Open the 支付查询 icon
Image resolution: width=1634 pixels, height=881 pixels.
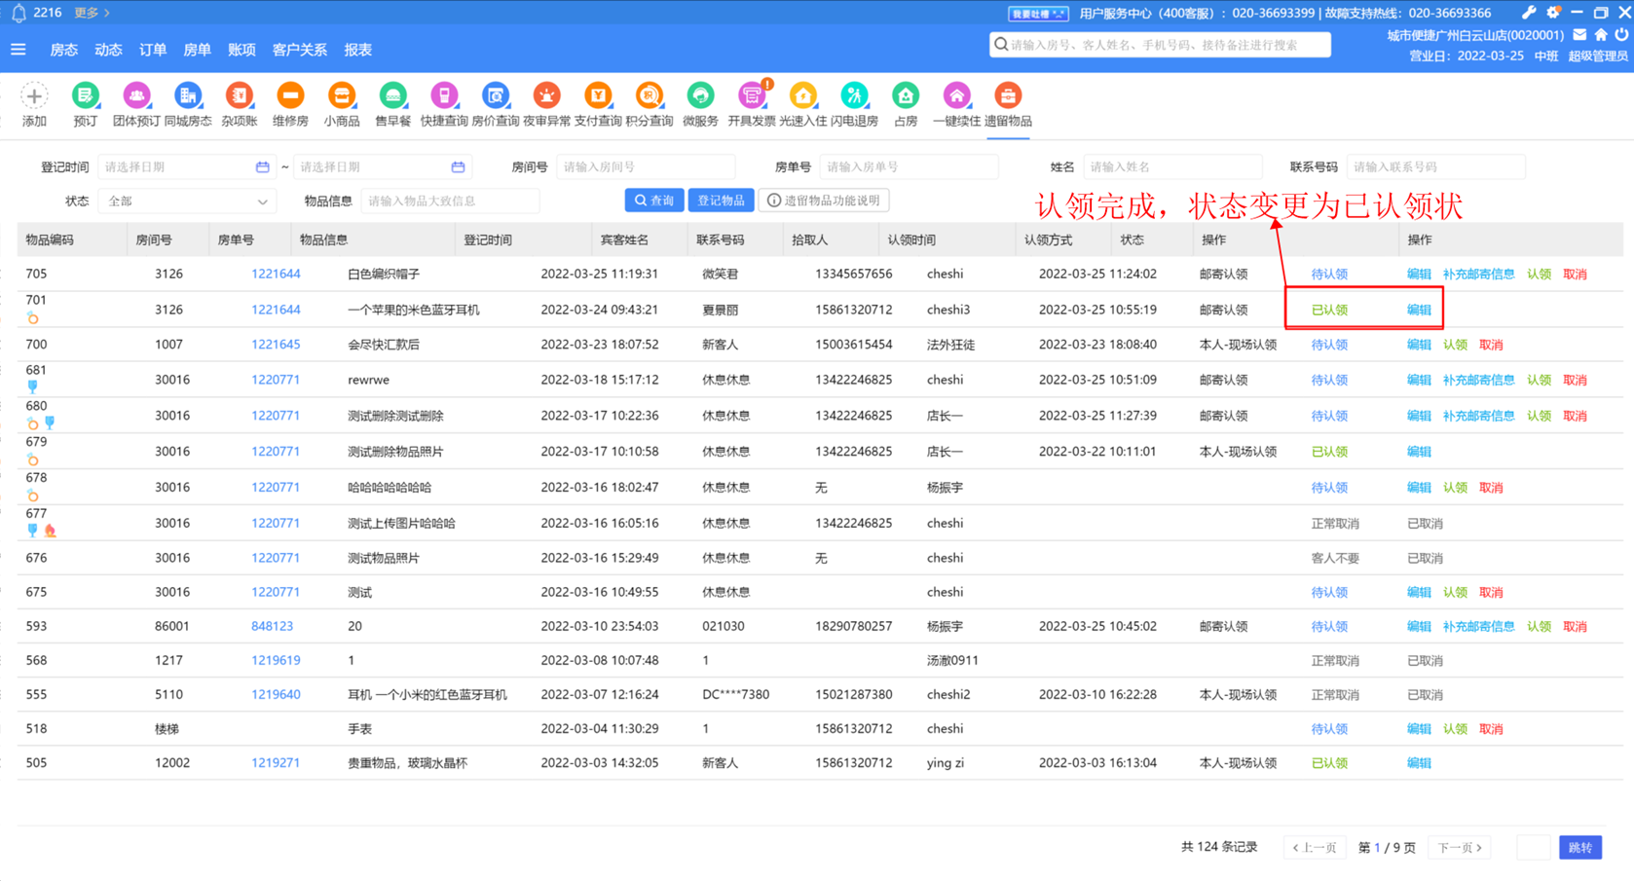[598, 96]
